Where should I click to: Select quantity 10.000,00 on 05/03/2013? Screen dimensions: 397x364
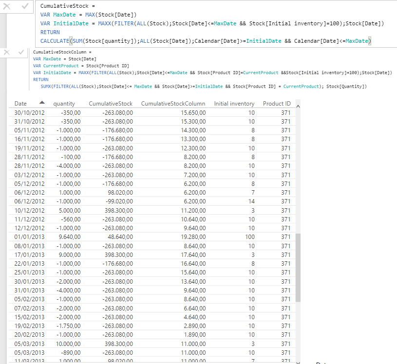tap(68, 344)
